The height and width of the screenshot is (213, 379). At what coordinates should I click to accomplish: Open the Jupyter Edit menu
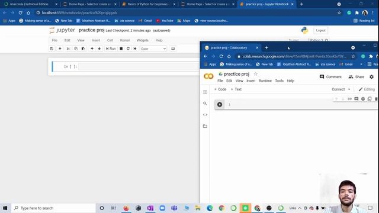(67, 40)
